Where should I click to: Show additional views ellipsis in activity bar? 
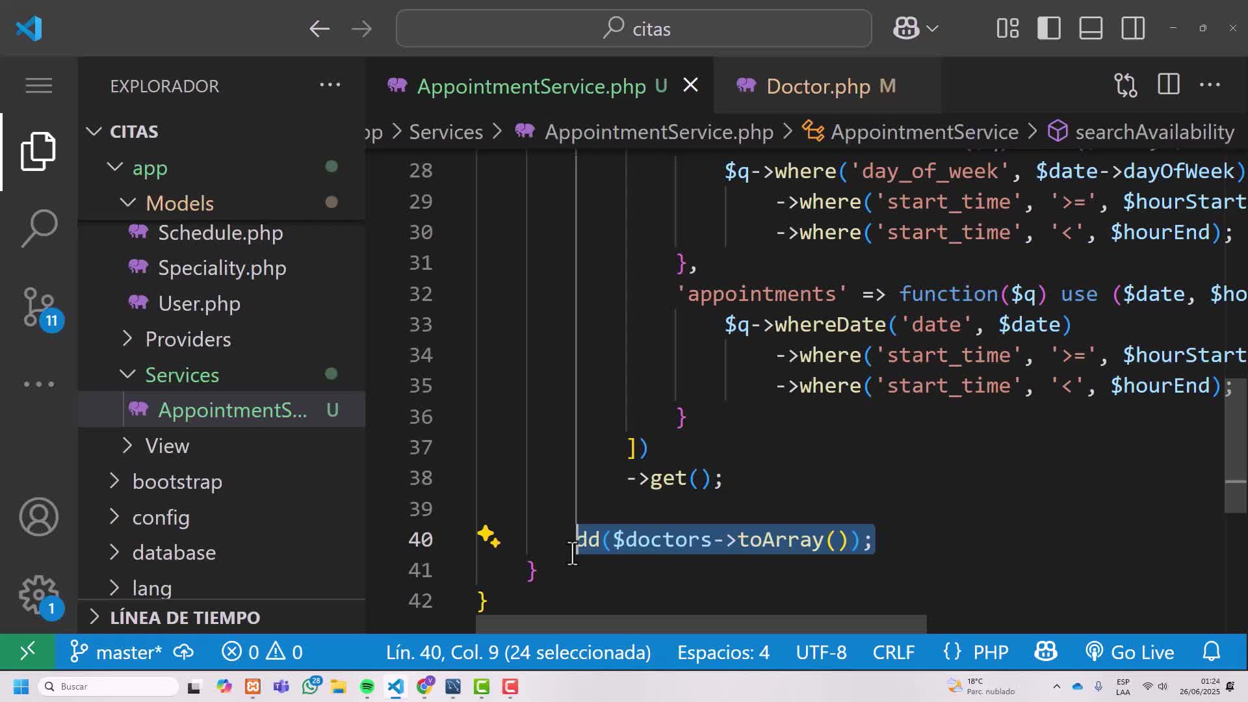[39, 384]
